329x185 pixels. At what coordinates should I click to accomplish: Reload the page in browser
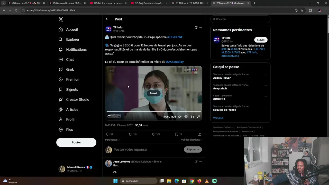(x=16, y=11)
